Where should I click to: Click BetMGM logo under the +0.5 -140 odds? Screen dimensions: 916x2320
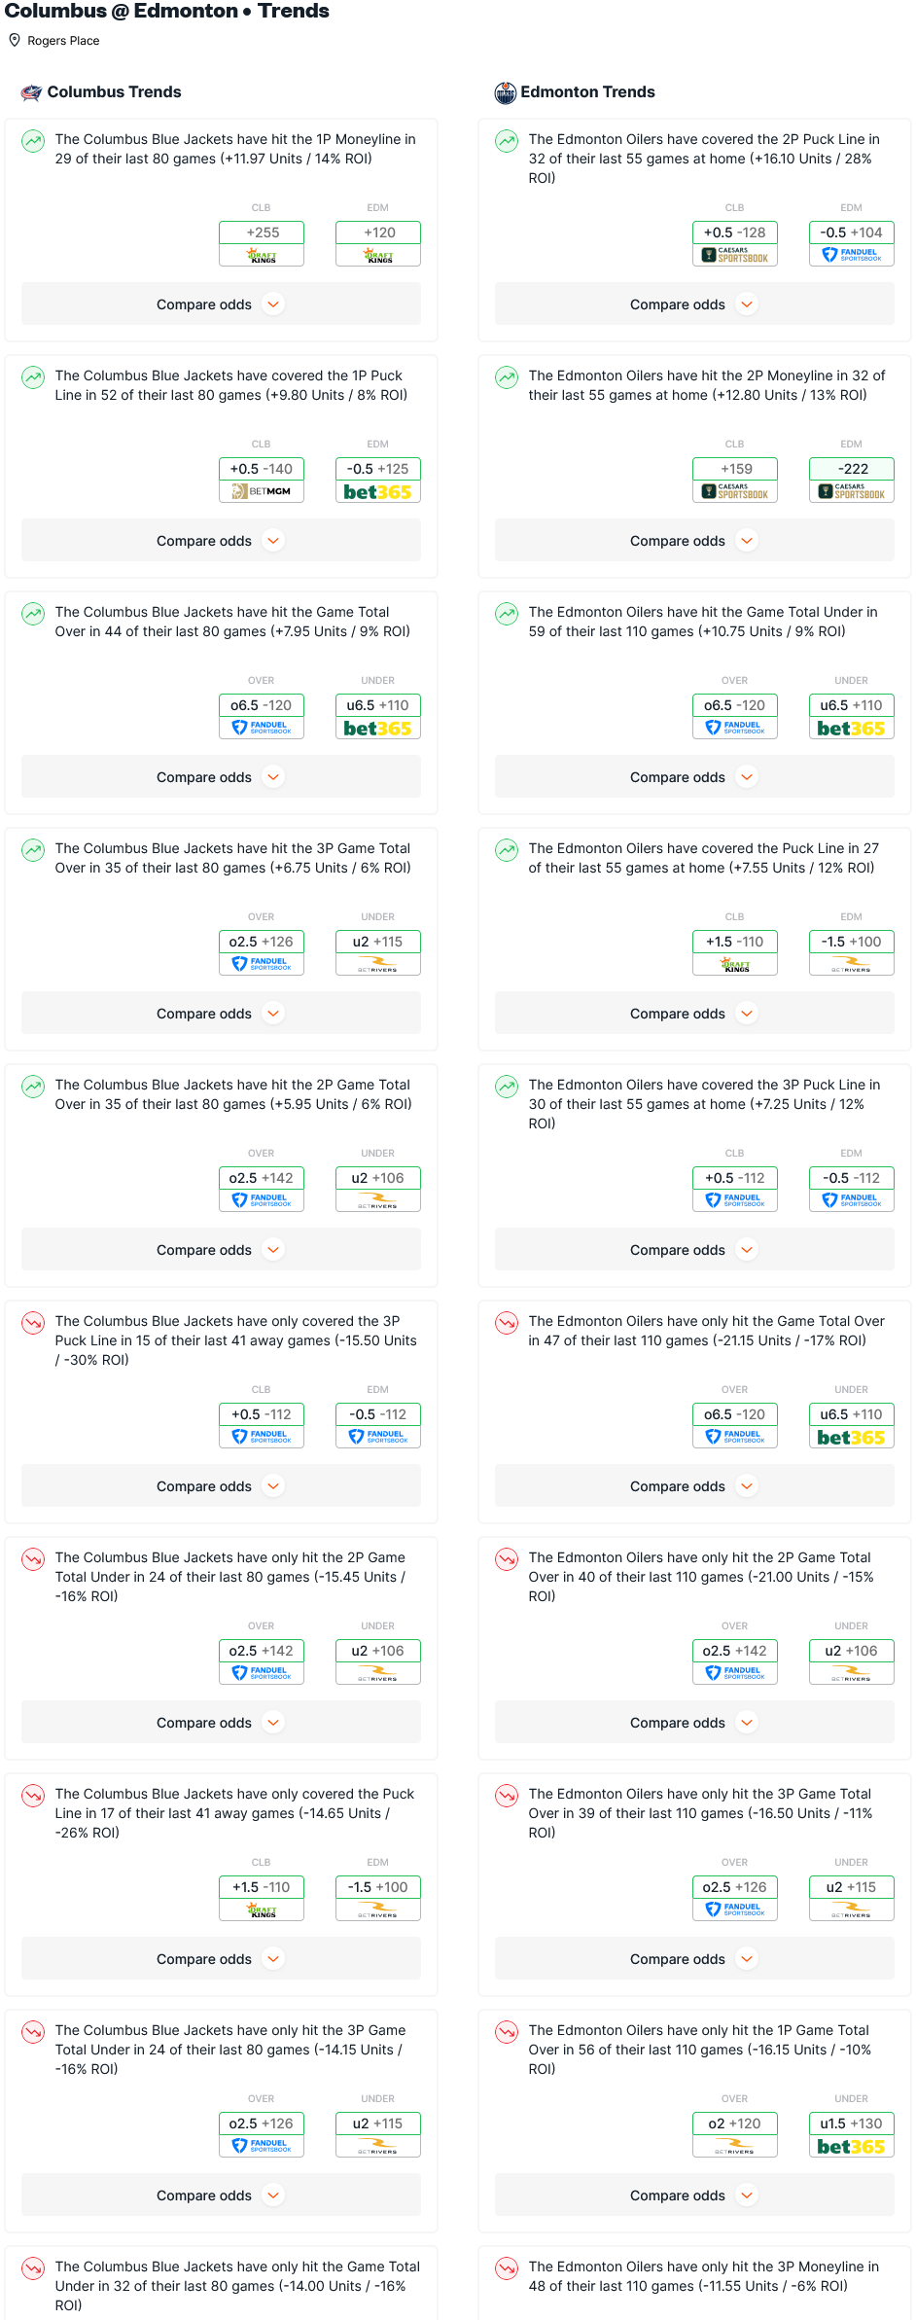(x=262, y=492)
